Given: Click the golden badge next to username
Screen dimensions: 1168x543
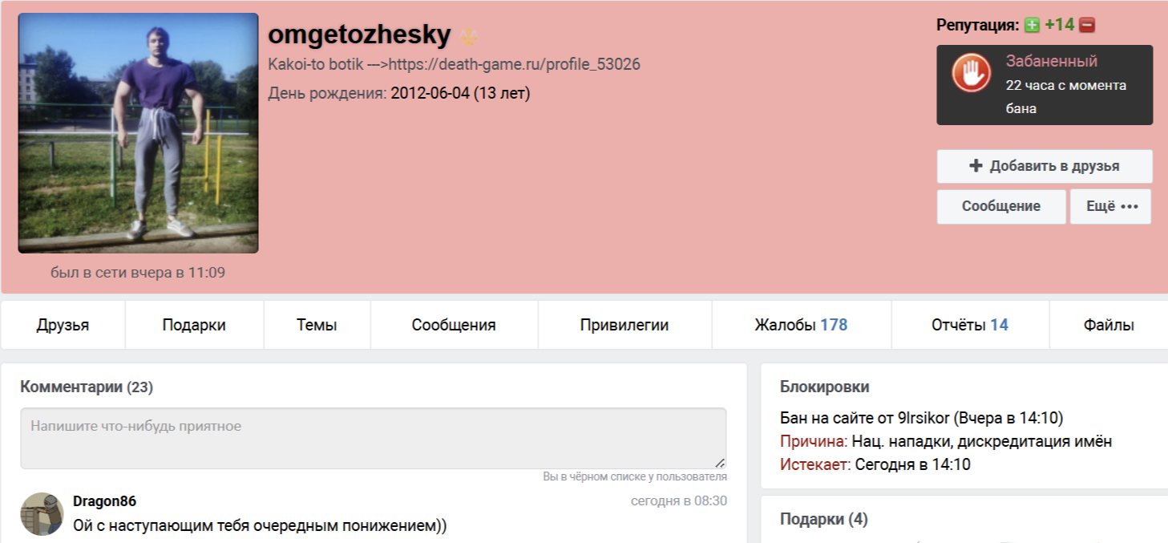Looking at the screenshot, I should coord(469,36).
